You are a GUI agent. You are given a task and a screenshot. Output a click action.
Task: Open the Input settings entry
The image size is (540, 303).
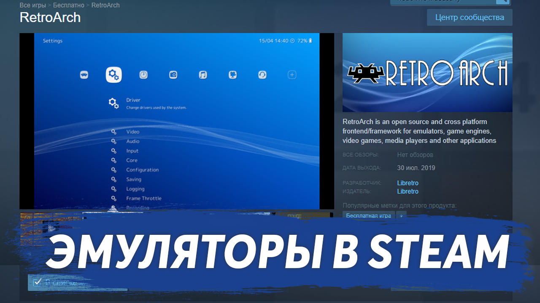click(x=132, y=151)
